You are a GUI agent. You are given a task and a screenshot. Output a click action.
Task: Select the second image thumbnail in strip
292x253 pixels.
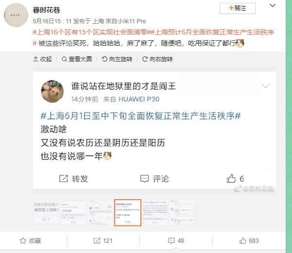point(73,212)
